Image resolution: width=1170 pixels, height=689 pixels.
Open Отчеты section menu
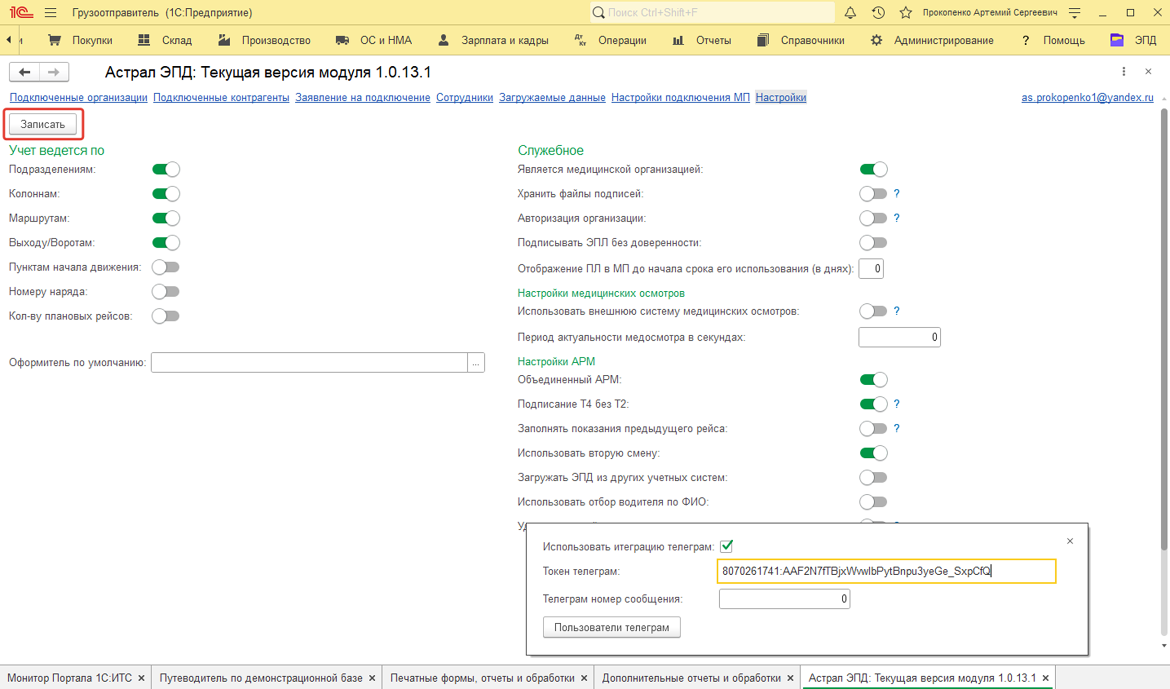(x=702, y=40)
